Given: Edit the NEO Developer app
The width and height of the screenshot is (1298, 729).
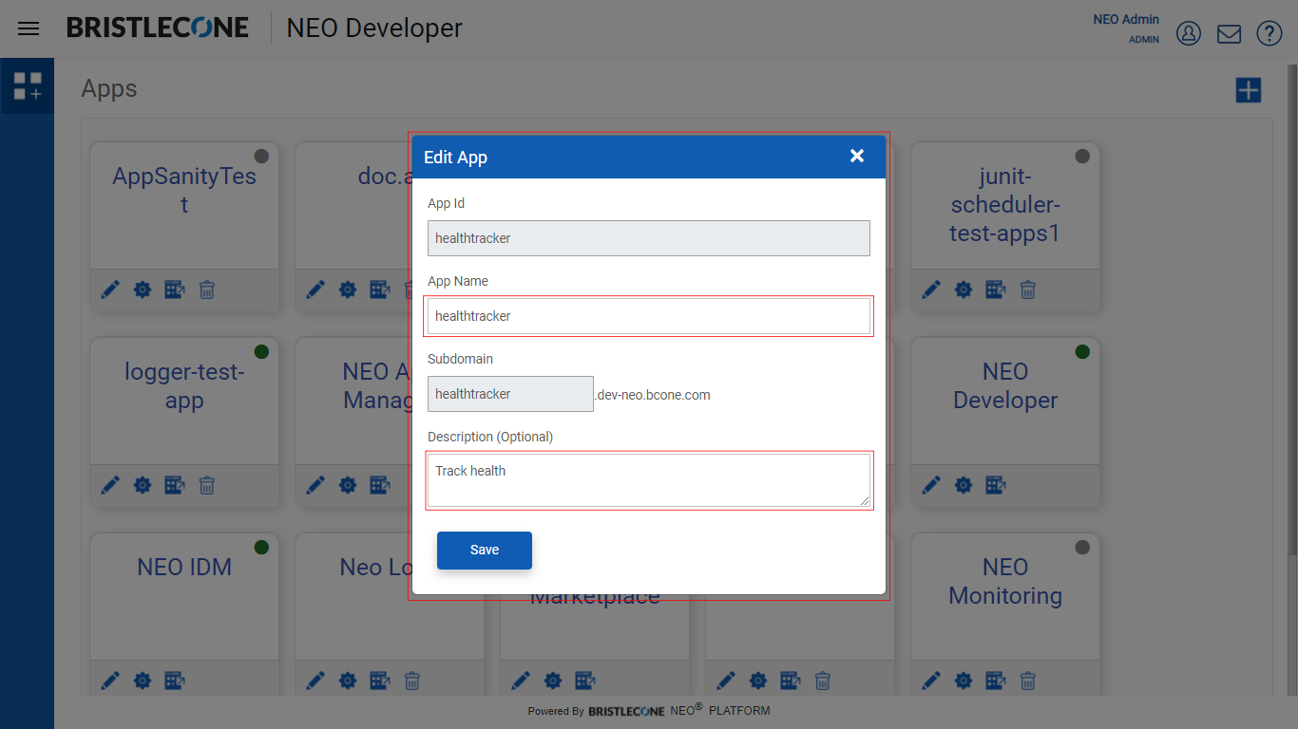Looking at the screenshot, I should [x=931, y=485].
